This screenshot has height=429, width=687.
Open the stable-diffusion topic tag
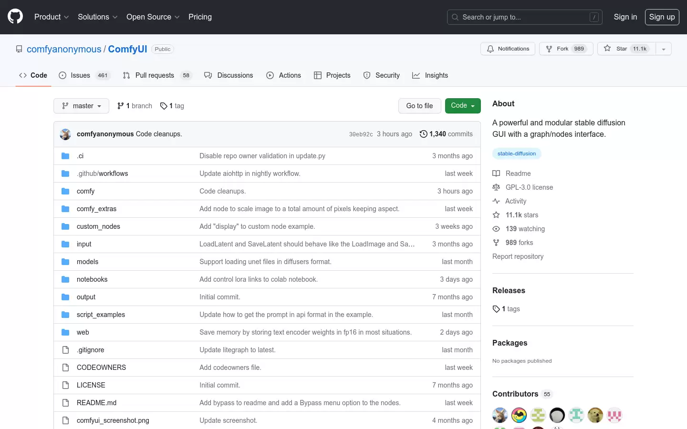pos(517,153)
